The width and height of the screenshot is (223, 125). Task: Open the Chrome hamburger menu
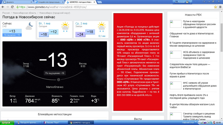[220, 7]
